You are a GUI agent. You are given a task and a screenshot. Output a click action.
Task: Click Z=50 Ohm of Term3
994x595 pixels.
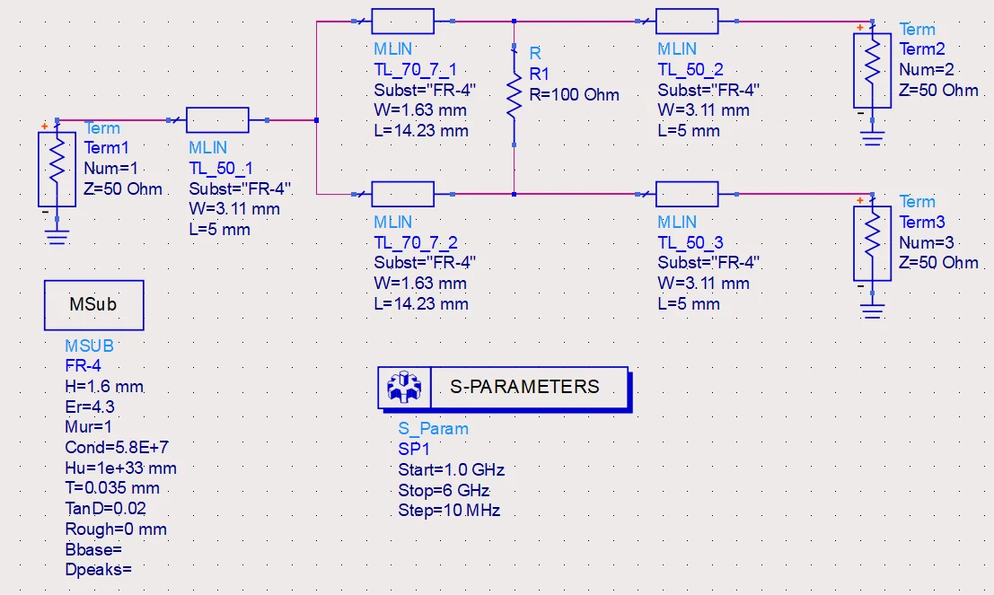point(938,262)
